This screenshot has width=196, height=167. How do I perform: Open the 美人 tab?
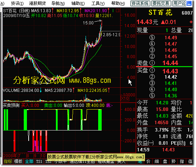[x=121, y=162]
